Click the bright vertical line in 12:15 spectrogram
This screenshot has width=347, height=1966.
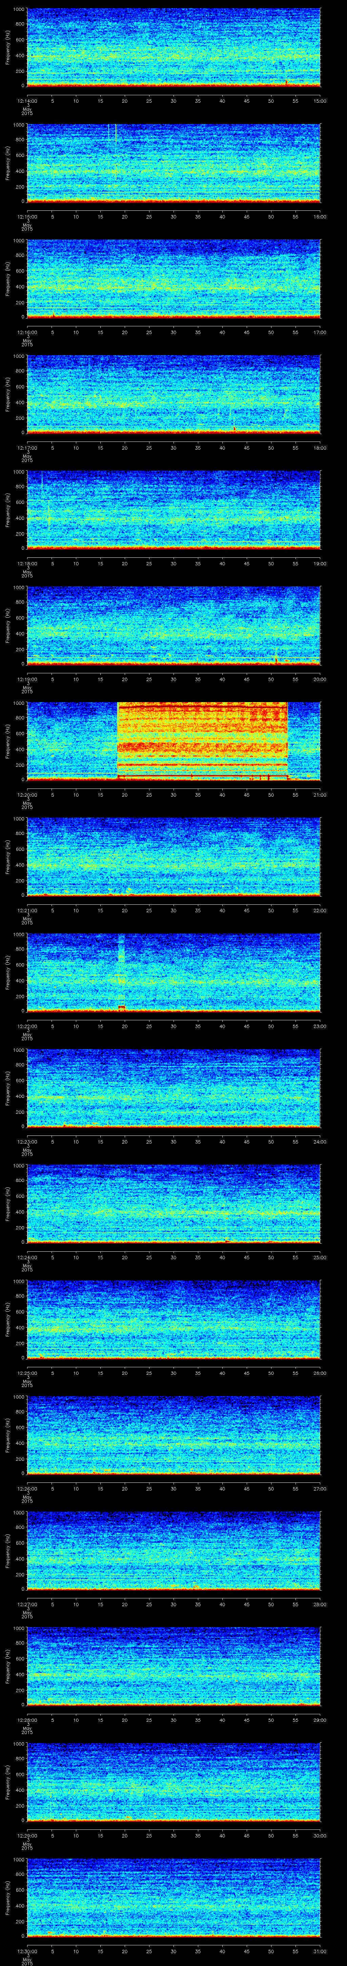116,134
